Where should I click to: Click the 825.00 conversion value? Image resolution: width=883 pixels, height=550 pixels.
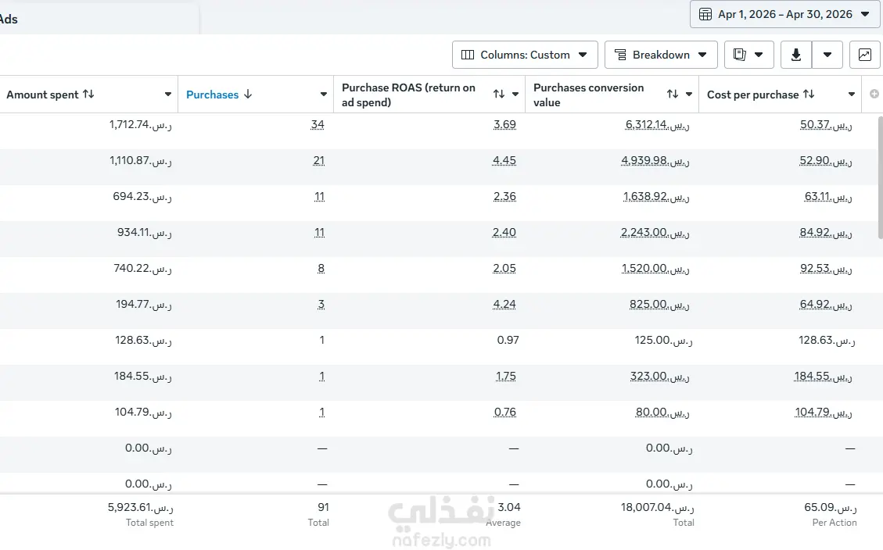coord(659,304)
